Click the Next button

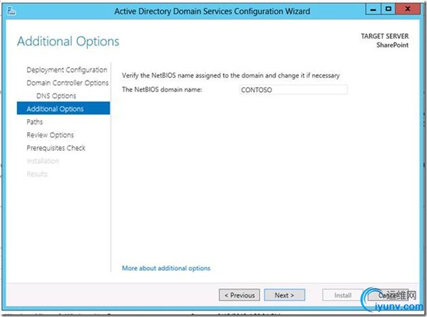[x=284, y=295]
